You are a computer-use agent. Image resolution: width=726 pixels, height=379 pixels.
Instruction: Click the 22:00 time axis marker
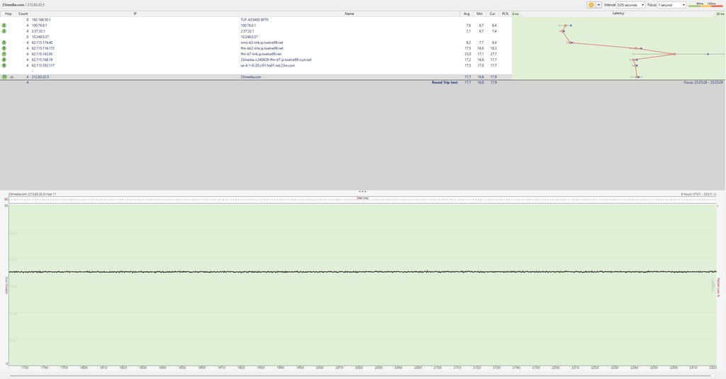[555, 368]
